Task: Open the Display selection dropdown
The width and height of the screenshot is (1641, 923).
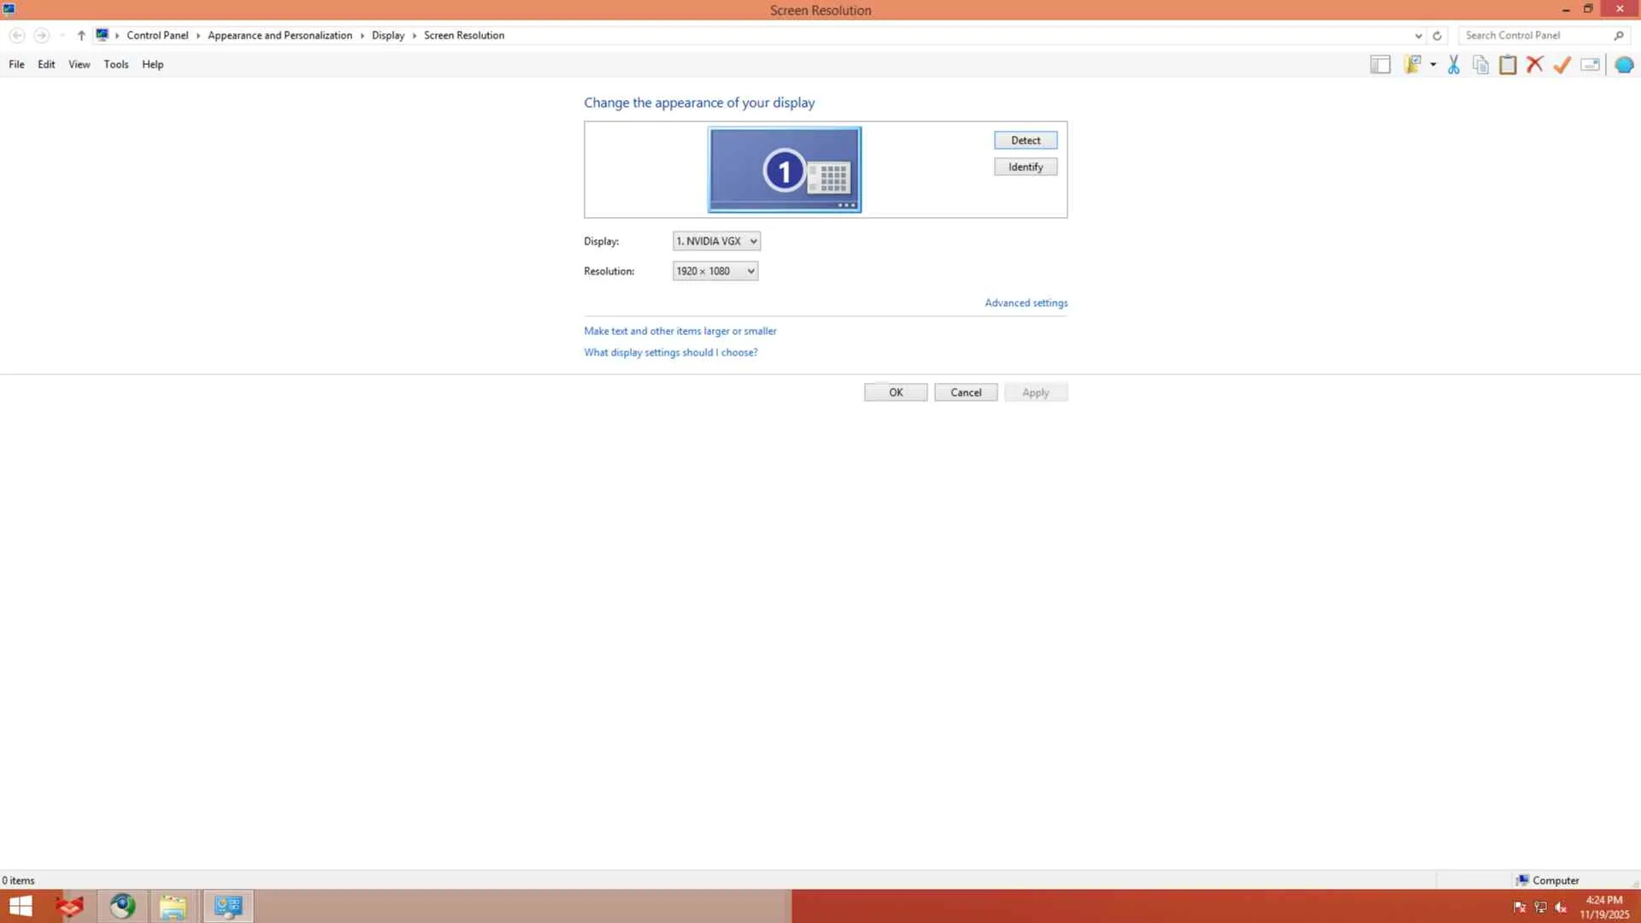Action: [716, 241]
